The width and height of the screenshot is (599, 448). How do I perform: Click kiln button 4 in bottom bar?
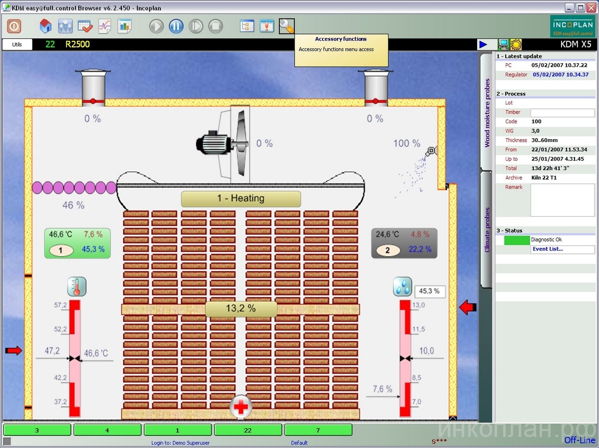[x=107, y=430]
